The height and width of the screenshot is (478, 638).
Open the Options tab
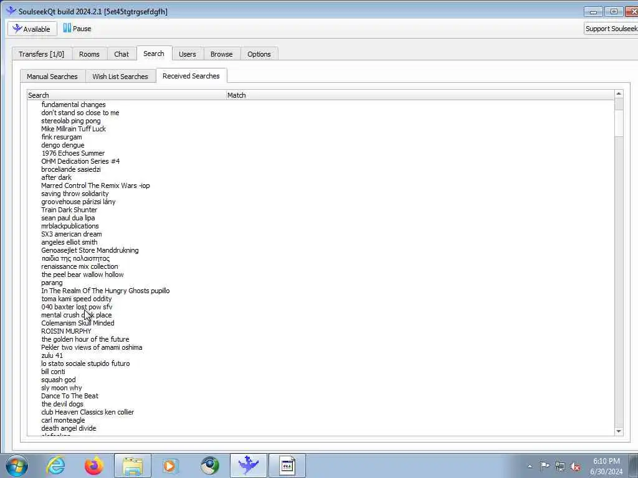pos(259,54)
